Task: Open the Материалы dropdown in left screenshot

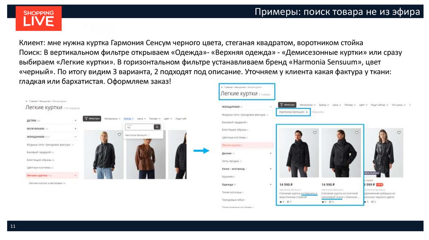Action: (112, 119)
